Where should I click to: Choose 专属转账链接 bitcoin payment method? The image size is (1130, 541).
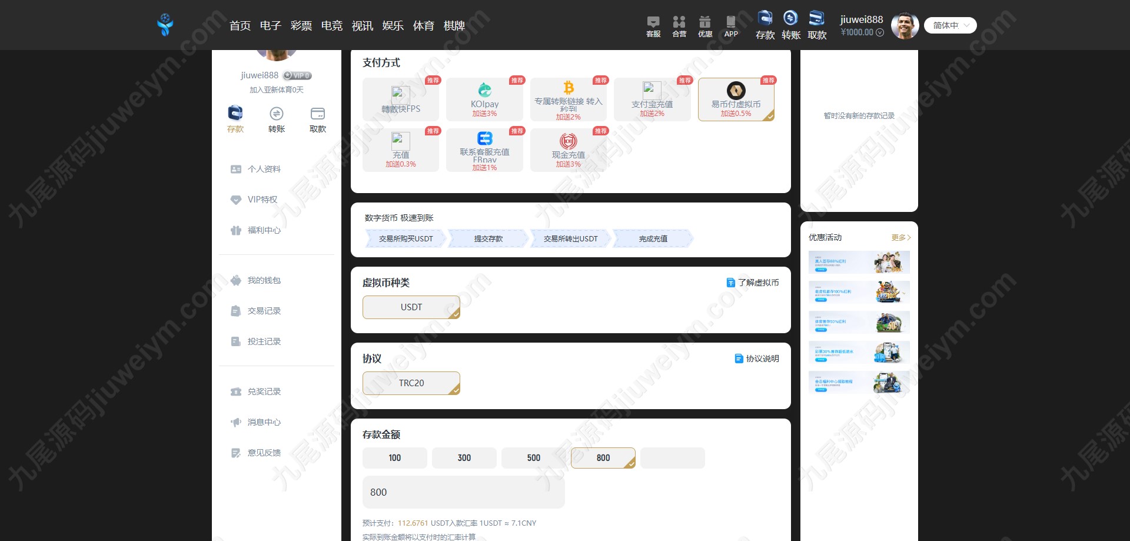tap(569, 99)
